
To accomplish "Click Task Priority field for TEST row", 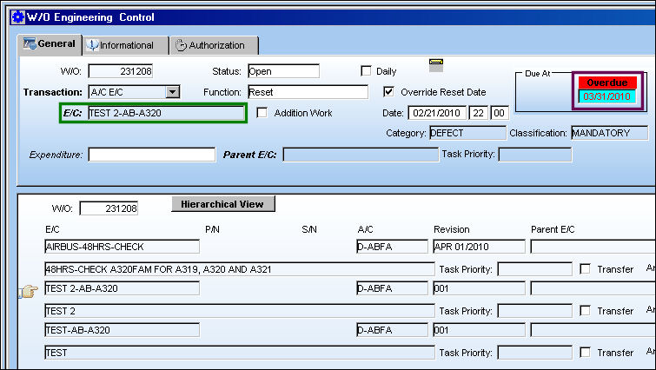I will pyautogui.click(x=535, y=353).
